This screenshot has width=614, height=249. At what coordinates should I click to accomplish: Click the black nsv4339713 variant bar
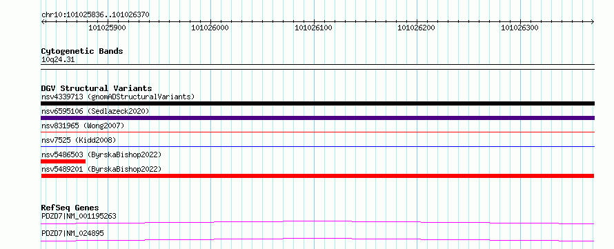click(317, 103)
